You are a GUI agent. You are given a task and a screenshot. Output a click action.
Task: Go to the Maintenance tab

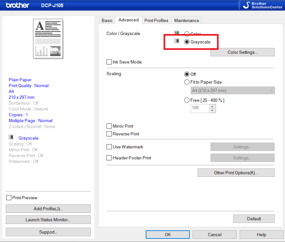(x=187, y=20)
